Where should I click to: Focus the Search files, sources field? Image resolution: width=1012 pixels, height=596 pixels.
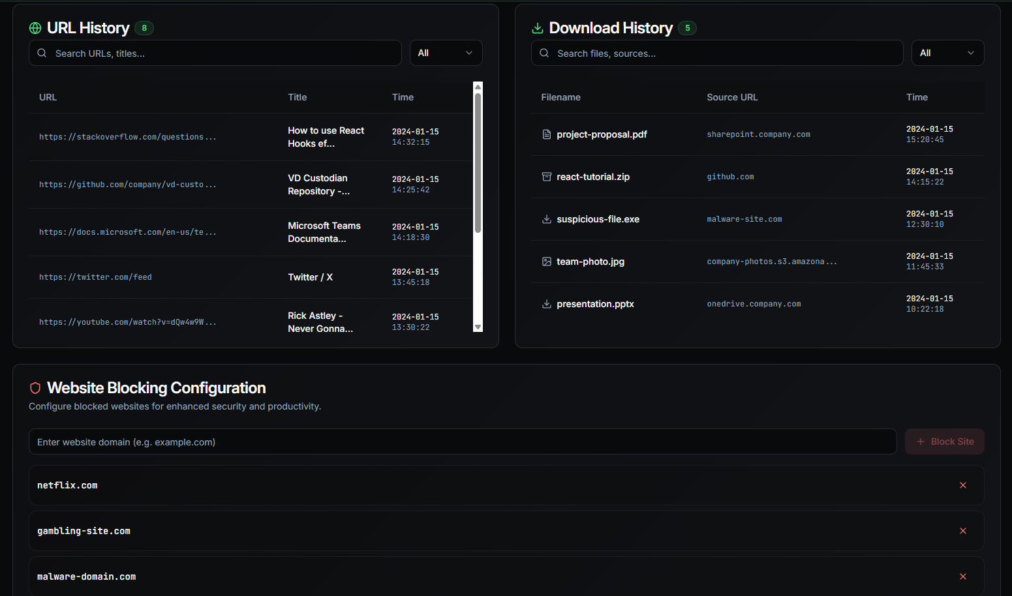point(724,53)
